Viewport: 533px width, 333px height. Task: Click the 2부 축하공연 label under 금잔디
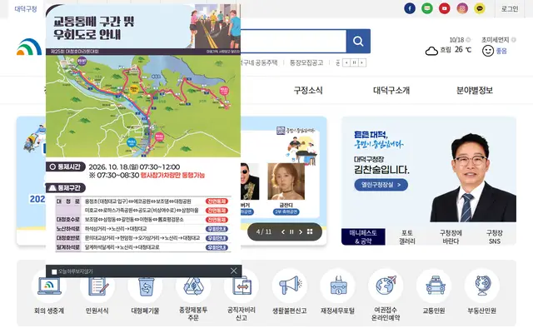(286, 211)
